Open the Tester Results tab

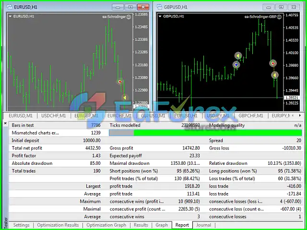click(x=141, y=225)
